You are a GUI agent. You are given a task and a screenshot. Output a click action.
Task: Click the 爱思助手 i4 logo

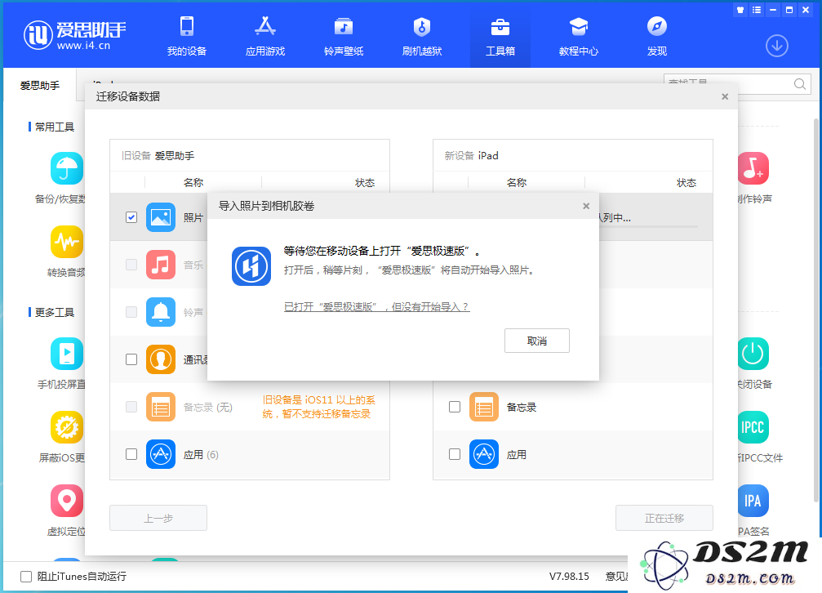coord(75,35)
